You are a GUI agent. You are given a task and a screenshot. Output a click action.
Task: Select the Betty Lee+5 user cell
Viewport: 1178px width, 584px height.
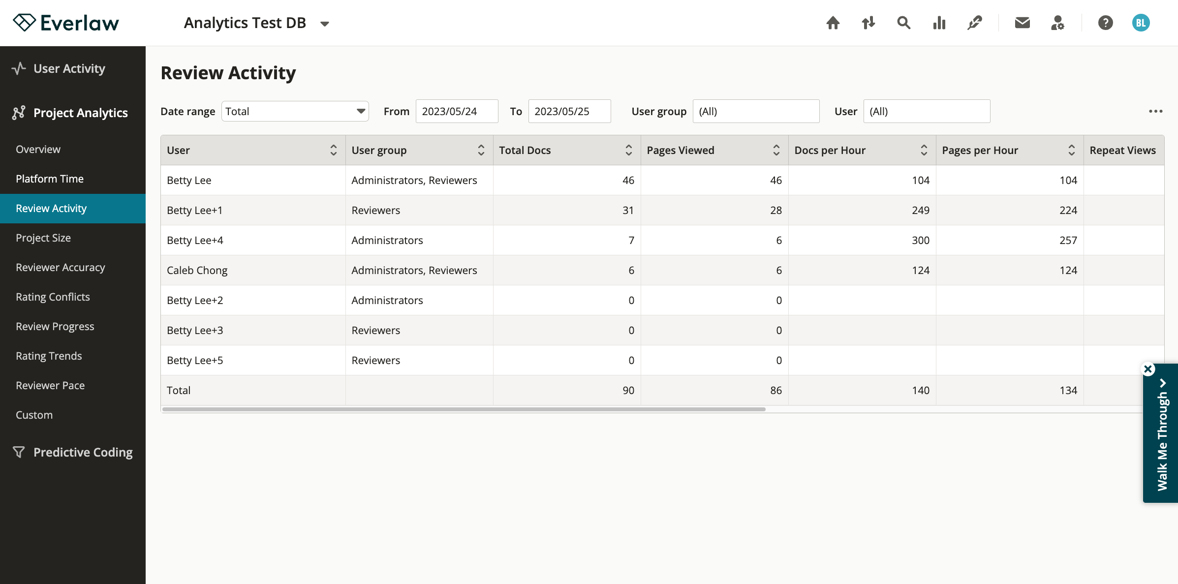(253, 360)
